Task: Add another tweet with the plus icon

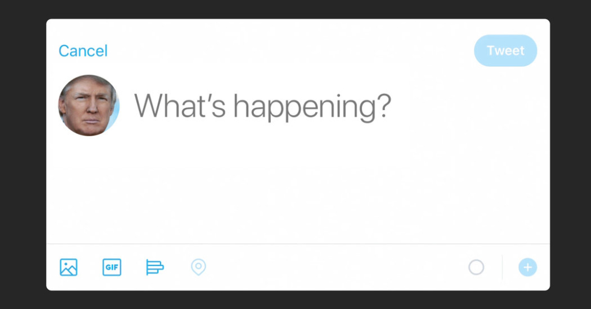Action: tap(528, 267)
